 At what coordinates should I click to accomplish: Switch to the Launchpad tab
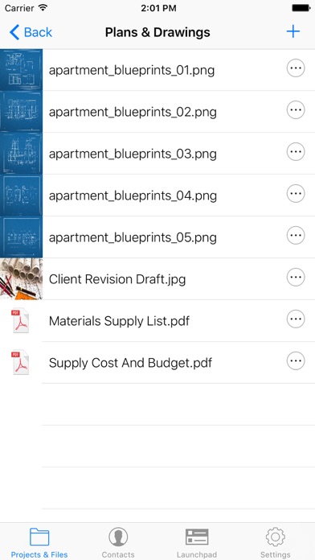coord(197,542)
